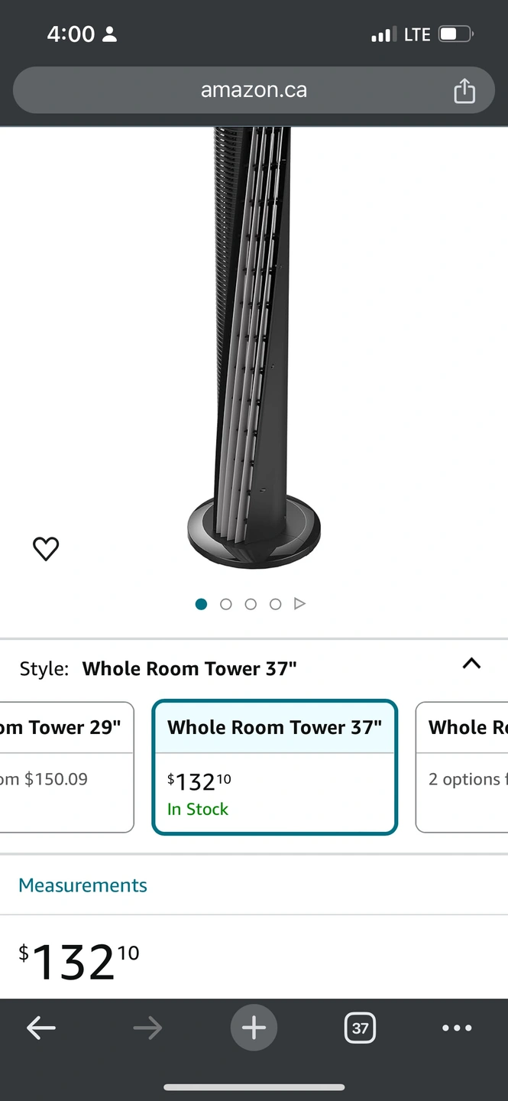Open the Measurements link

(x=83, y=885)
